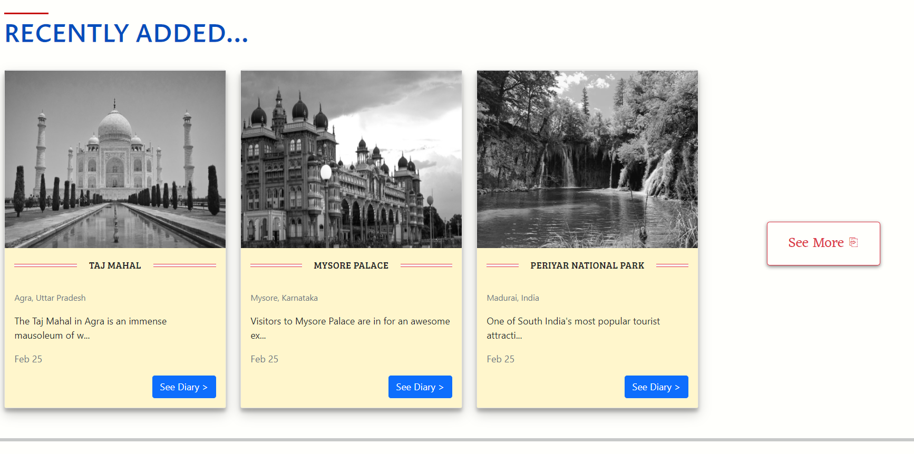The height and width of the screenshot is (454, 914).
Task: Click the PERIYAR NATIONAL PARK card title
Action: [587, 265]
